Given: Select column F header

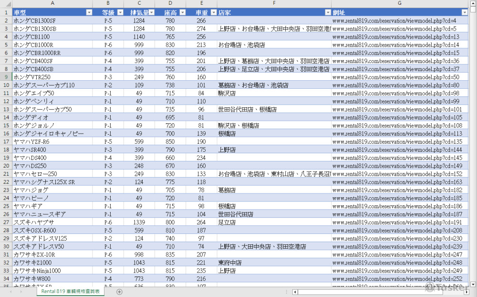Looking at the screenshot, I should (274, 4).
